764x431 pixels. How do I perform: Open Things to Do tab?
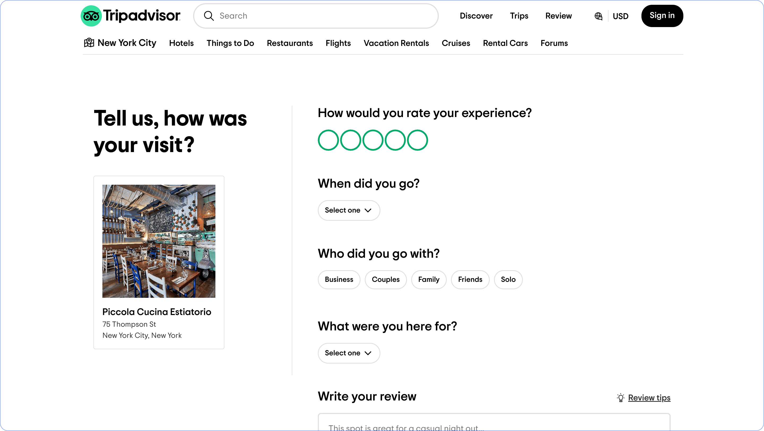[230, 43]
